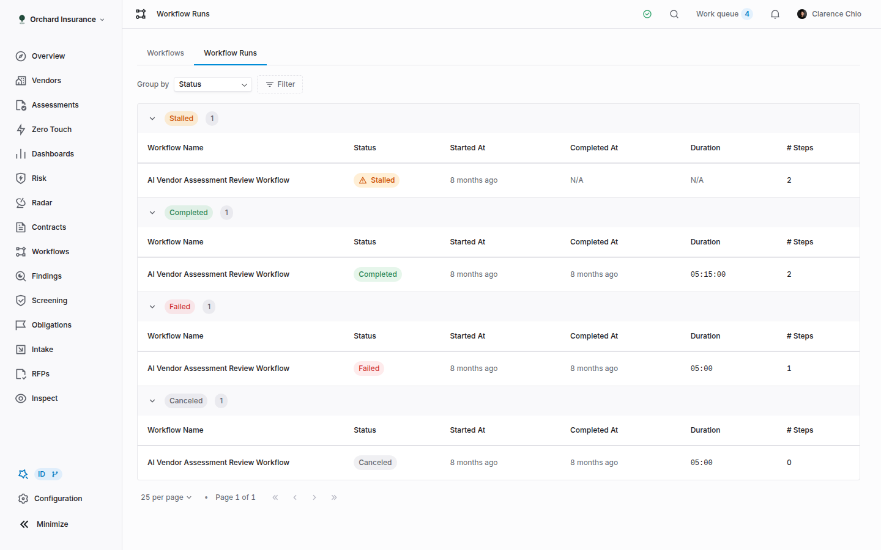This screenshot has width=881, height=550.
Task: Click the ID branch badge
Action: pos(48,474)
